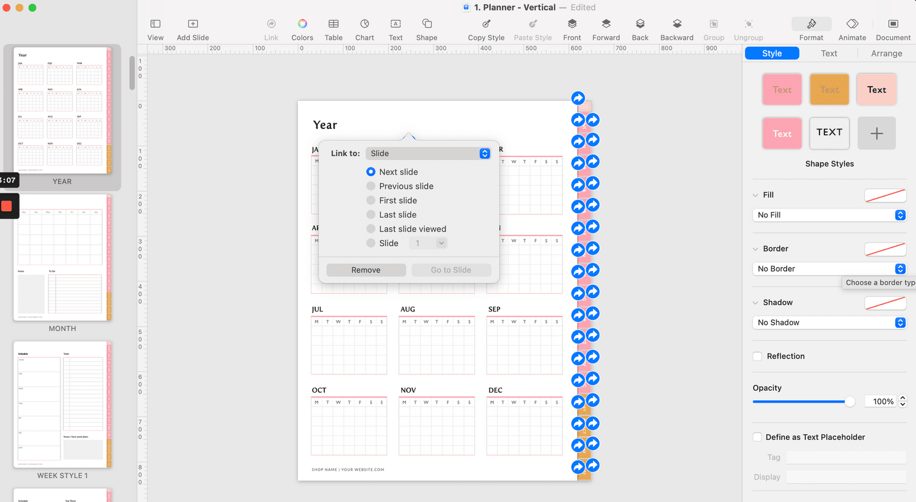This screenshot has width=916, height=502.
Task: Open the Shape picker
Action: 426,27
